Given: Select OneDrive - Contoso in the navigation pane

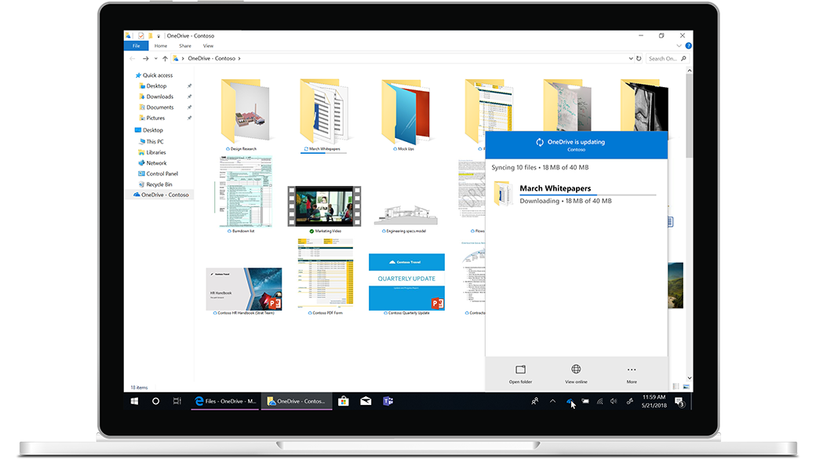Looking at the screenshot, I should pyautogui.click(x=164, y=195).
